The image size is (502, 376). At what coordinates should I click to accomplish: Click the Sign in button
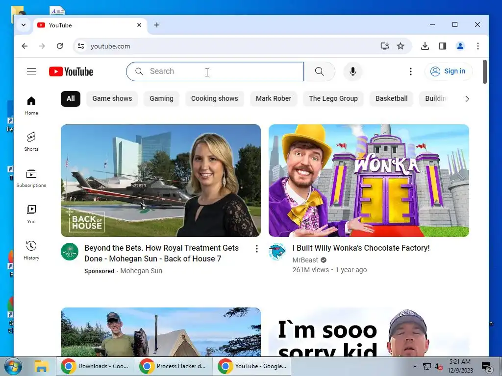pos(448,71)
